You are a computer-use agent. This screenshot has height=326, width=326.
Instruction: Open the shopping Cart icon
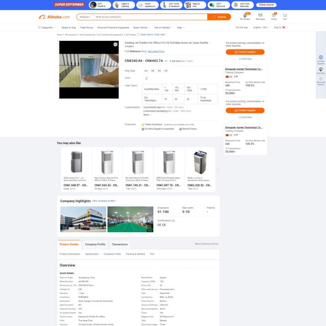[285, 16]
